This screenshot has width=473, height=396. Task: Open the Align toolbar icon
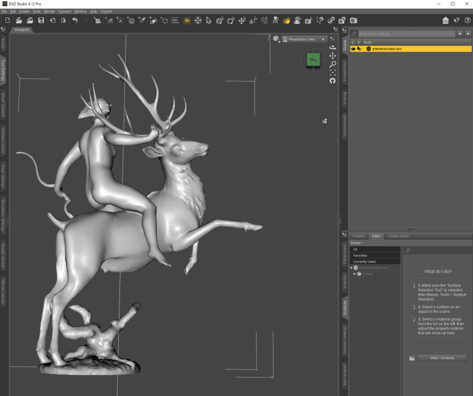(176, 20)
